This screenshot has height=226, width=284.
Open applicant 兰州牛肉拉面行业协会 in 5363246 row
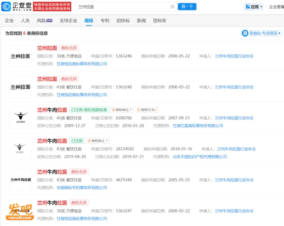(x=234, y=56)
